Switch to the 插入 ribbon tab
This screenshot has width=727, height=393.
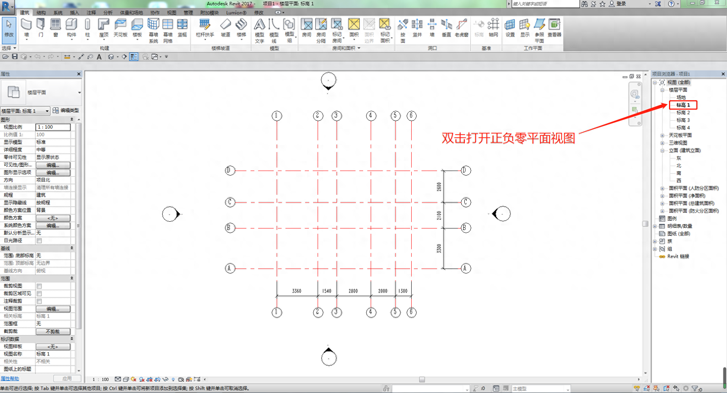point(74,12)
